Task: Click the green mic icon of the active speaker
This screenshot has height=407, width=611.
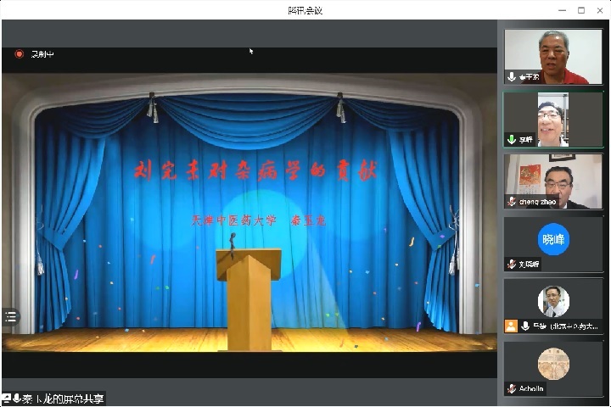Action: point(512,139)
